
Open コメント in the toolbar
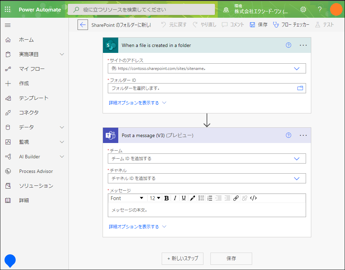(x=233, y=25)
